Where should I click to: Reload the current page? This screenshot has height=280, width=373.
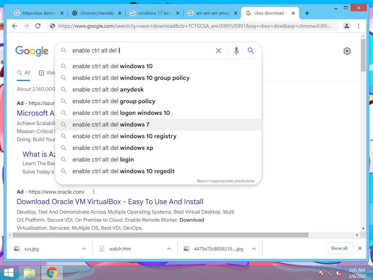coord(38,26)
